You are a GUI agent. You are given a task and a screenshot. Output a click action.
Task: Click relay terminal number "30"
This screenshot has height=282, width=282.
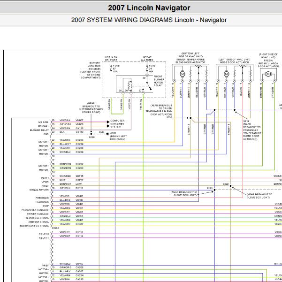[x=144, y=78]
